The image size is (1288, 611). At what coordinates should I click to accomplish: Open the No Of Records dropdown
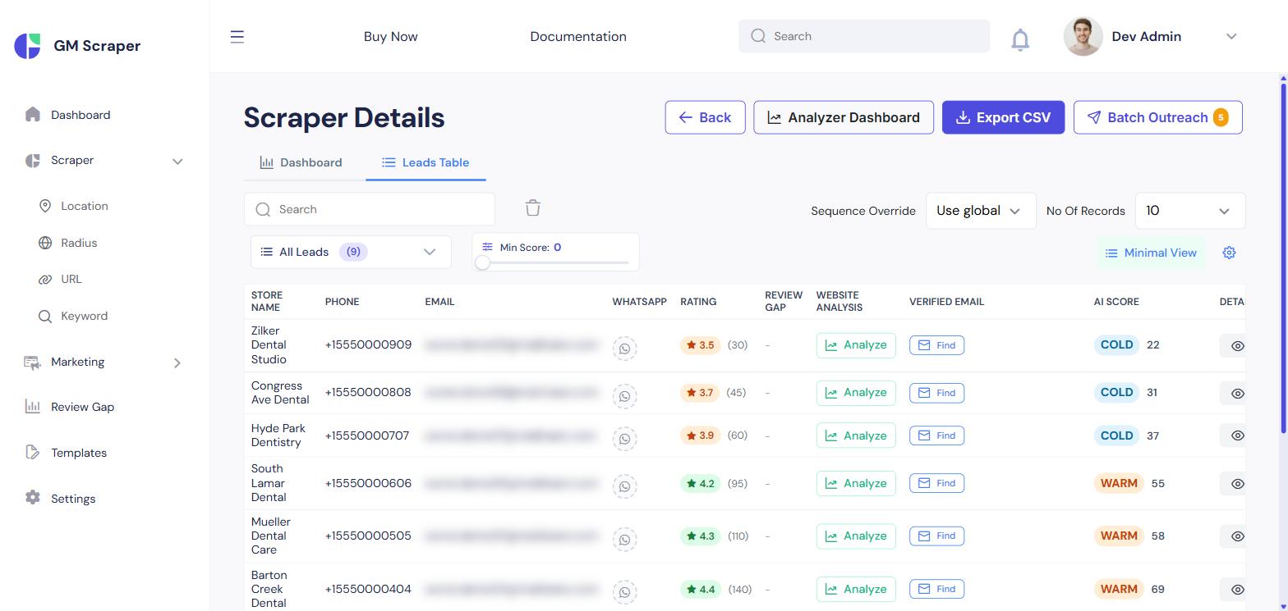(x=1190, y=211)
